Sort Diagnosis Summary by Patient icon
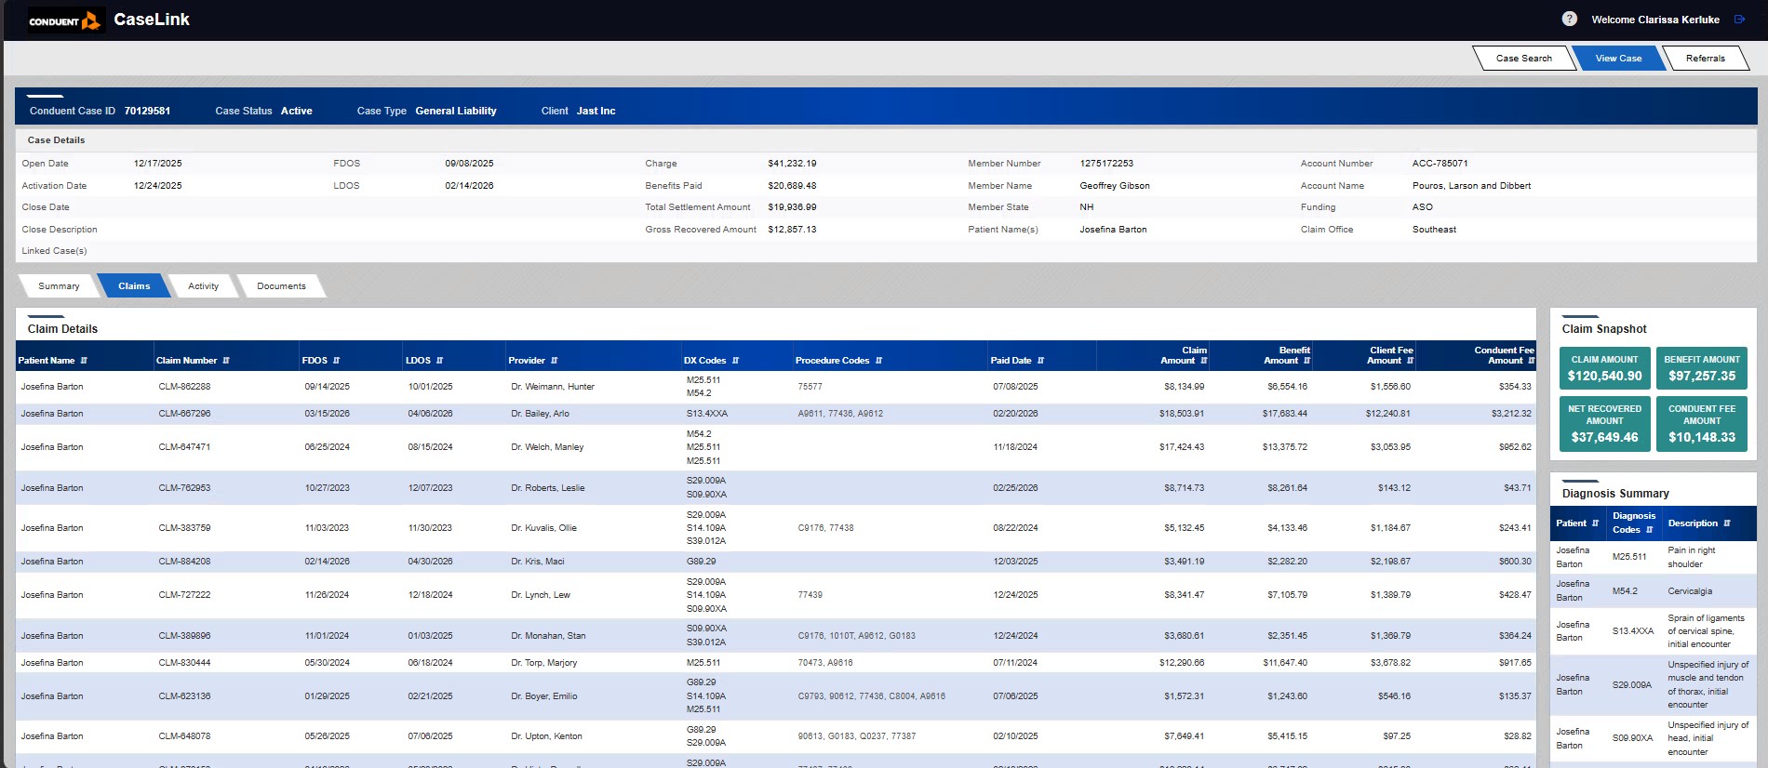This screenshot has width=1768, height=768. pos(1595,523)
